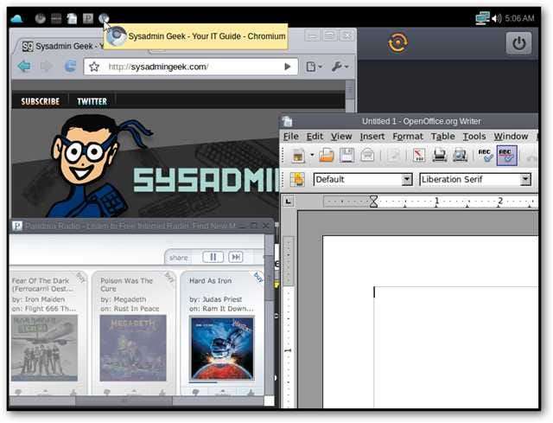Click the Edit File icon in Writer
This screenshot has width=553, height=423.
(x=393, y=155)
